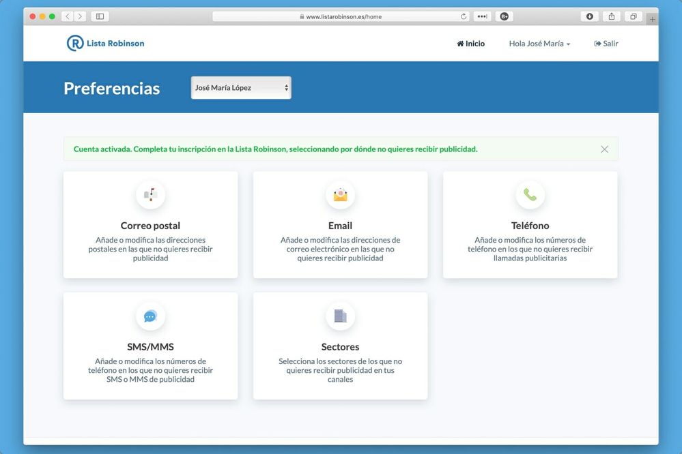Open the Email preferences card
Image resolution: width=682 pixels, height=454 pixels.
coord(340,225)
